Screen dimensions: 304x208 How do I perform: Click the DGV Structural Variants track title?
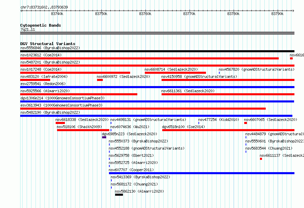(x=48, y=44)
